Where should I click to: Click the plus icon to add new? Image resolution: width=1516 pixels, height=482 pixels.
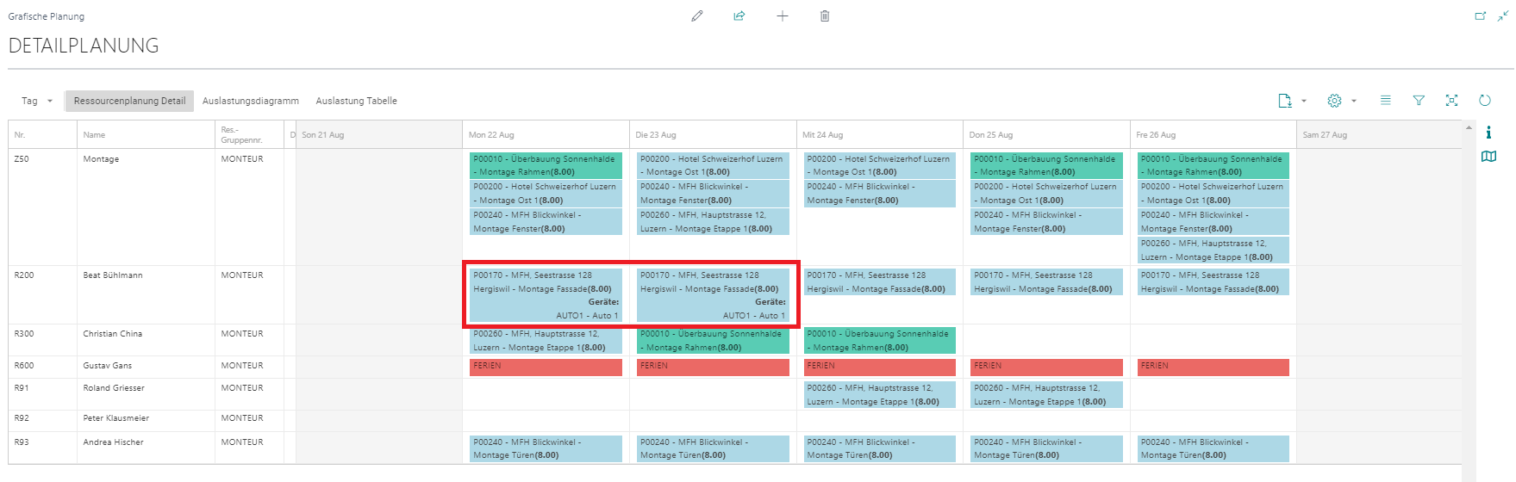(783, 16)
